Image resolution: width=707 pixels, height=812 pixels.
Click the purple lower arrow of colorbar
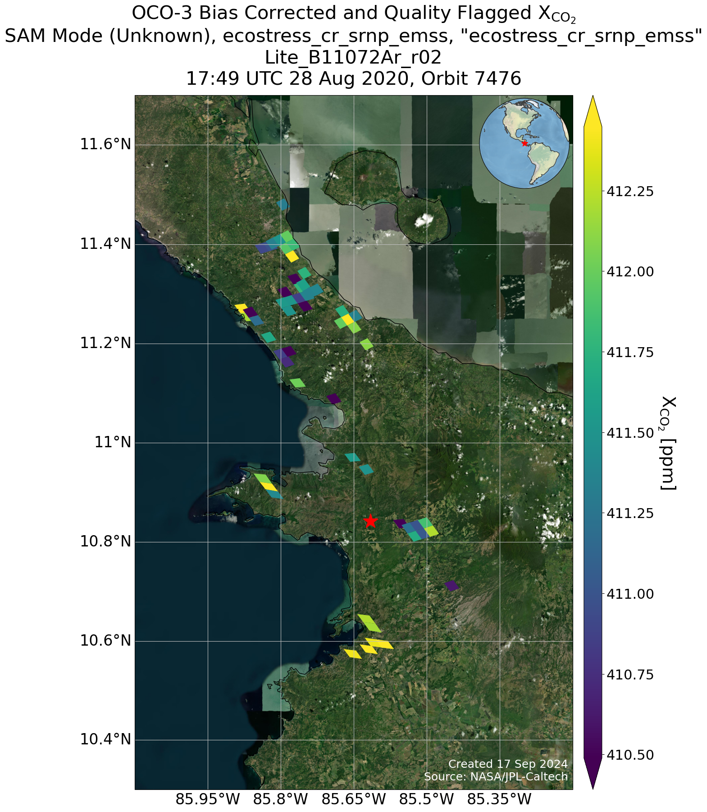(593, 773)
